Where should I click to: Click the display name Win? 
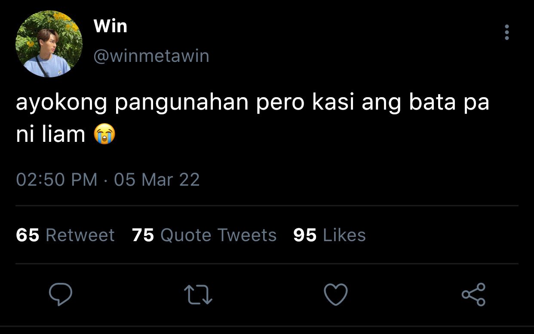click(x=110, y=27)
